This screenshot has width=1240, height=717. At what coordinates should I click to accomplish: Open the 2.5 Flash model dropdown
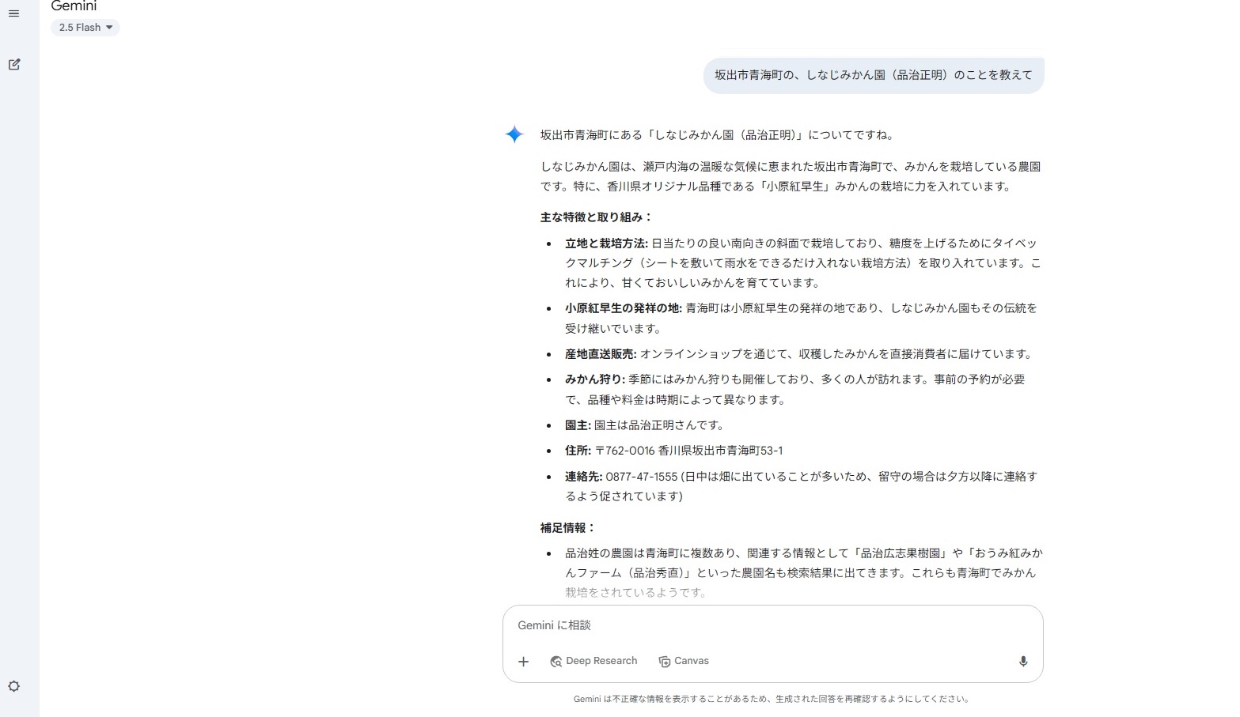tap(85, 28)
